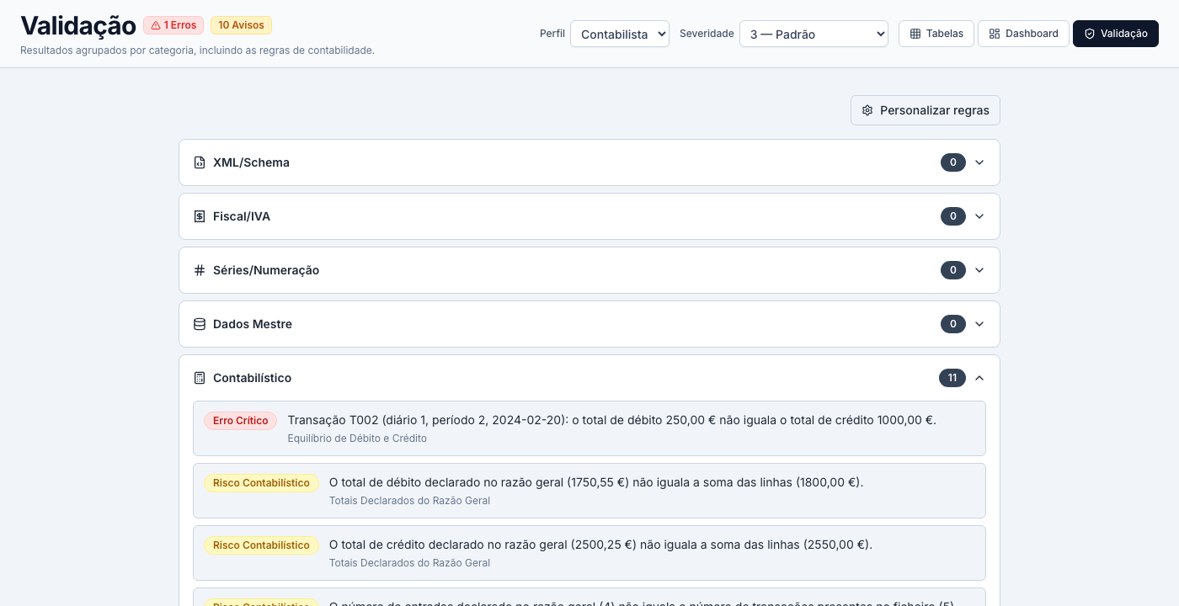The height and width of the screenshot is (606, 1179).
Task: Select the crédito declarado 2500,25 € warning message
Action: pos(601,545)
